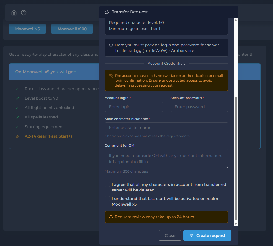The width and height of the screenshot is (273, 246).
Task: Click star icon beside A2-T4 gear
Action: point(17,136)
